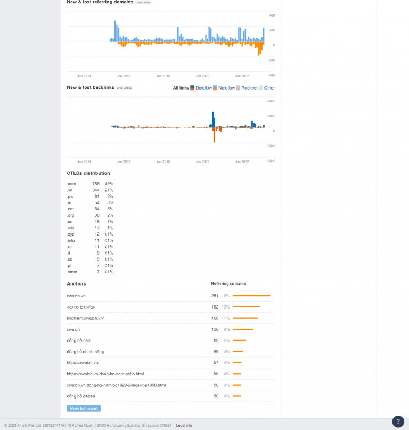Click the Other legend color square
The image size is (409, 430).
pos(261,88)
